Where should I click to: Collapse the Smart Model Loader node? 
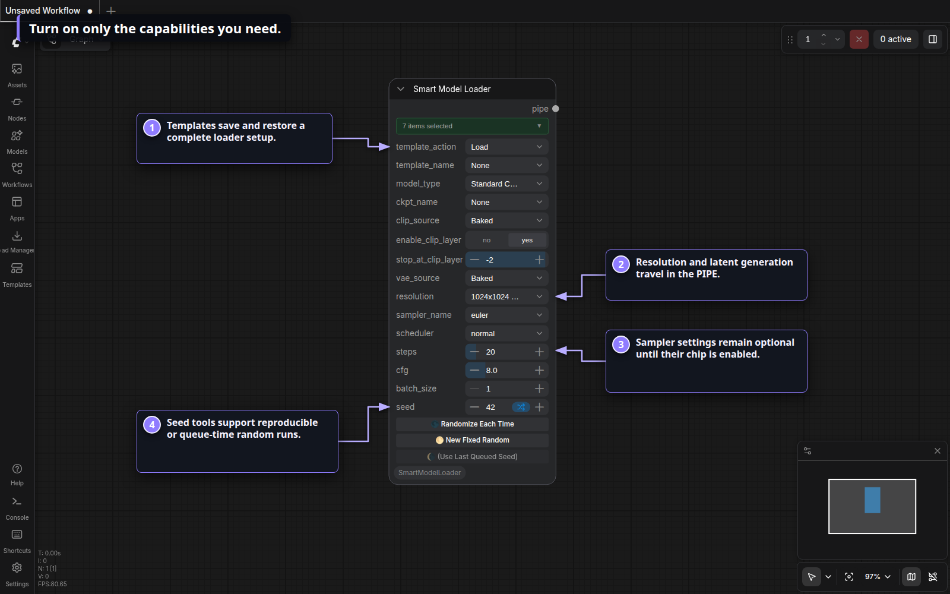pos(401,89)
